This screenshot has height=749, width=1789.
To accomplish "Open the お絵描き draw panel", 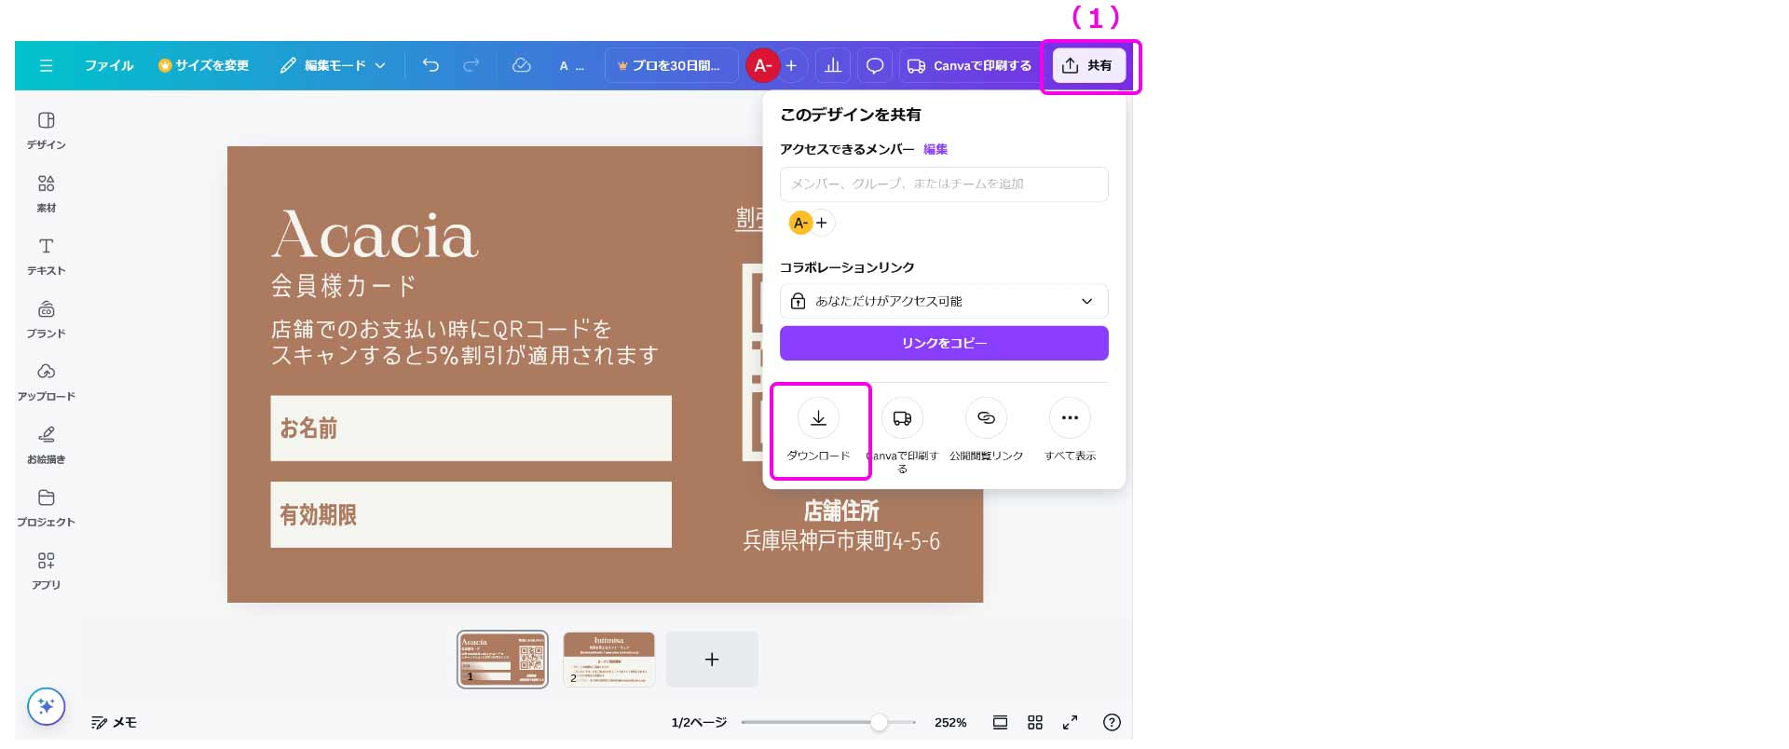I will point(46,445).
